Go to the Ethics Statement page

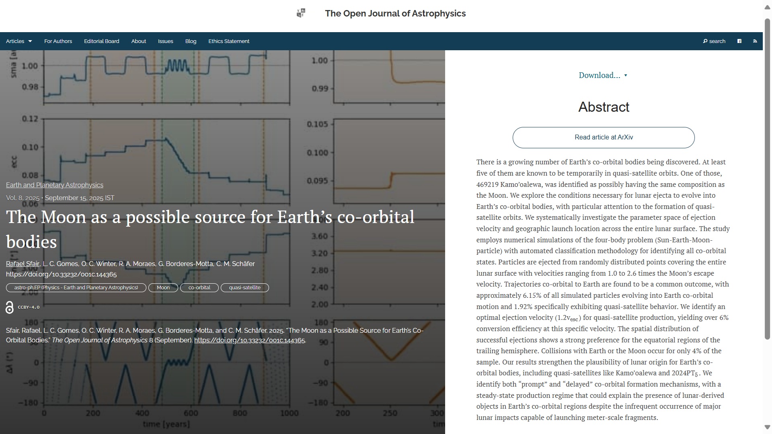tap(229, 41)
